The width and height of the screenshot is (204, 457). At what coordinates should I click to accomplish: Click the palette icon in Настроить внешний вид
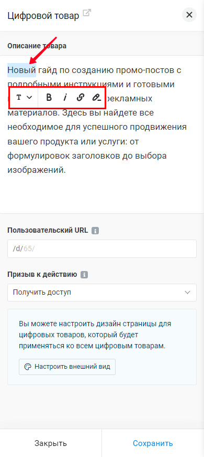27,367
